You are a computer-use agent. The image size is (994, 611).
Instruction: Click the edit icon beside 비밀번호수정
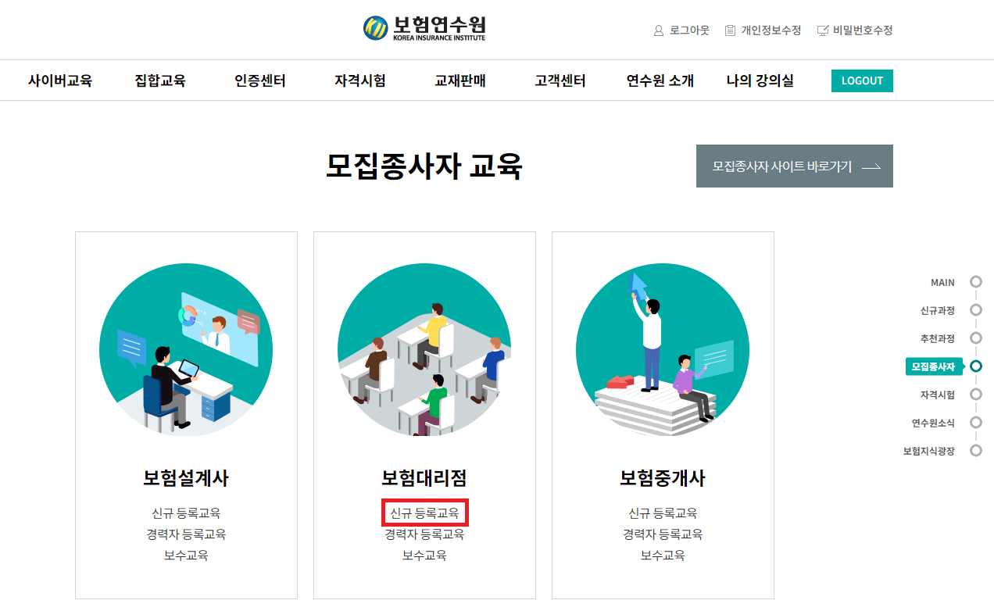(823, 30)
